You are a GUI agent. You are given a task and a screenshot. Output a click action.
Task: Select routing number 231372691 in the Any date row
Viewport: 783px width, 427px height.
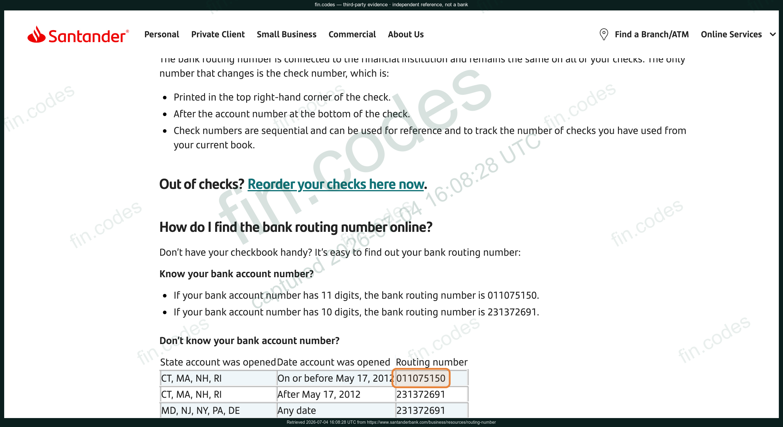[421, 410]
